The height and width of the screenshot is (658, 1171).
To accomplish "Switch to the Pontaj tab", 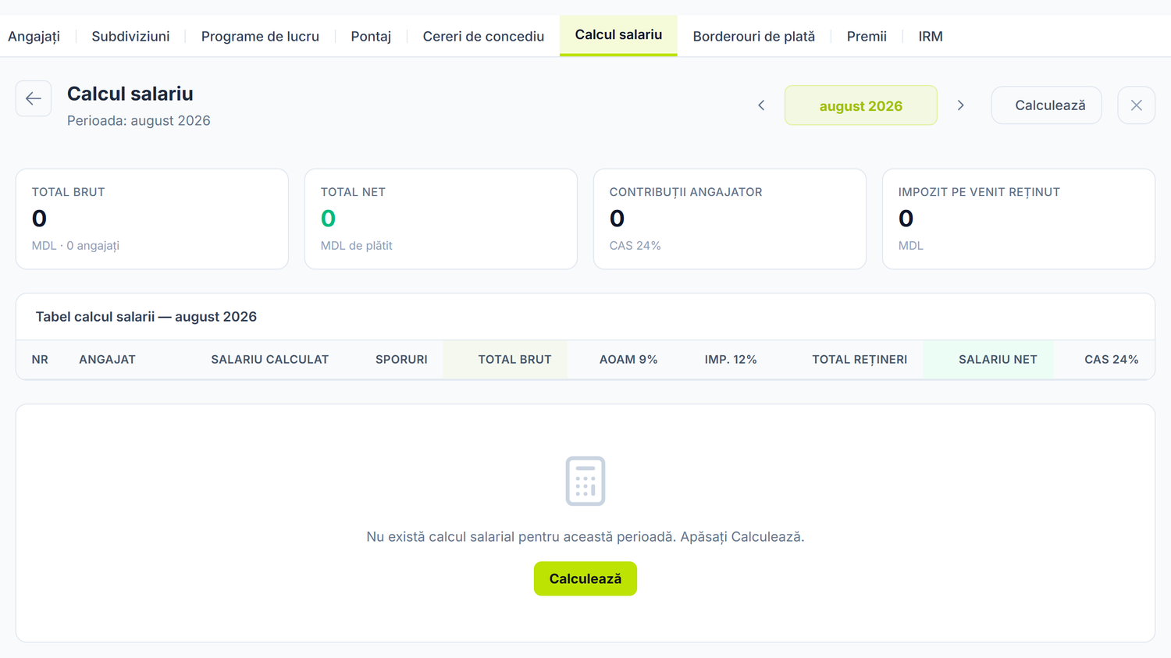I will [x=371, y=37].
